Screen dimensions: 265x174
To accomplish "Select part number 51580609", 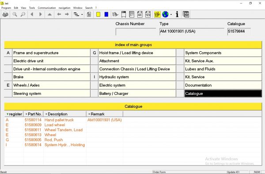I will pyautogui.click(x=33, y=125).
